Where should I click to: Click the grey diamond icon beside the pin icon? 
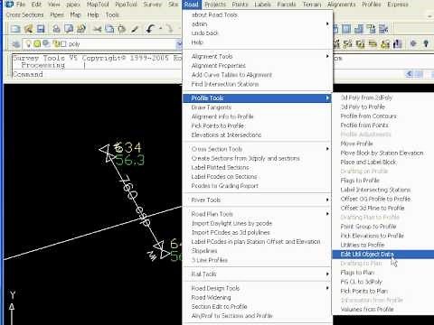click(x=413, y=43)
